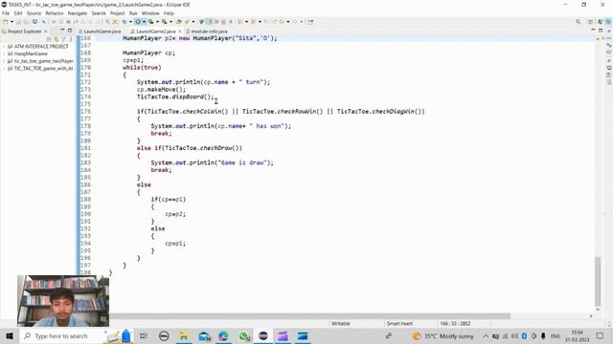Image resolution: width=613 pixels, height=344 pixels.
Task: Minimize the editor area
Action: coord(593,31)
